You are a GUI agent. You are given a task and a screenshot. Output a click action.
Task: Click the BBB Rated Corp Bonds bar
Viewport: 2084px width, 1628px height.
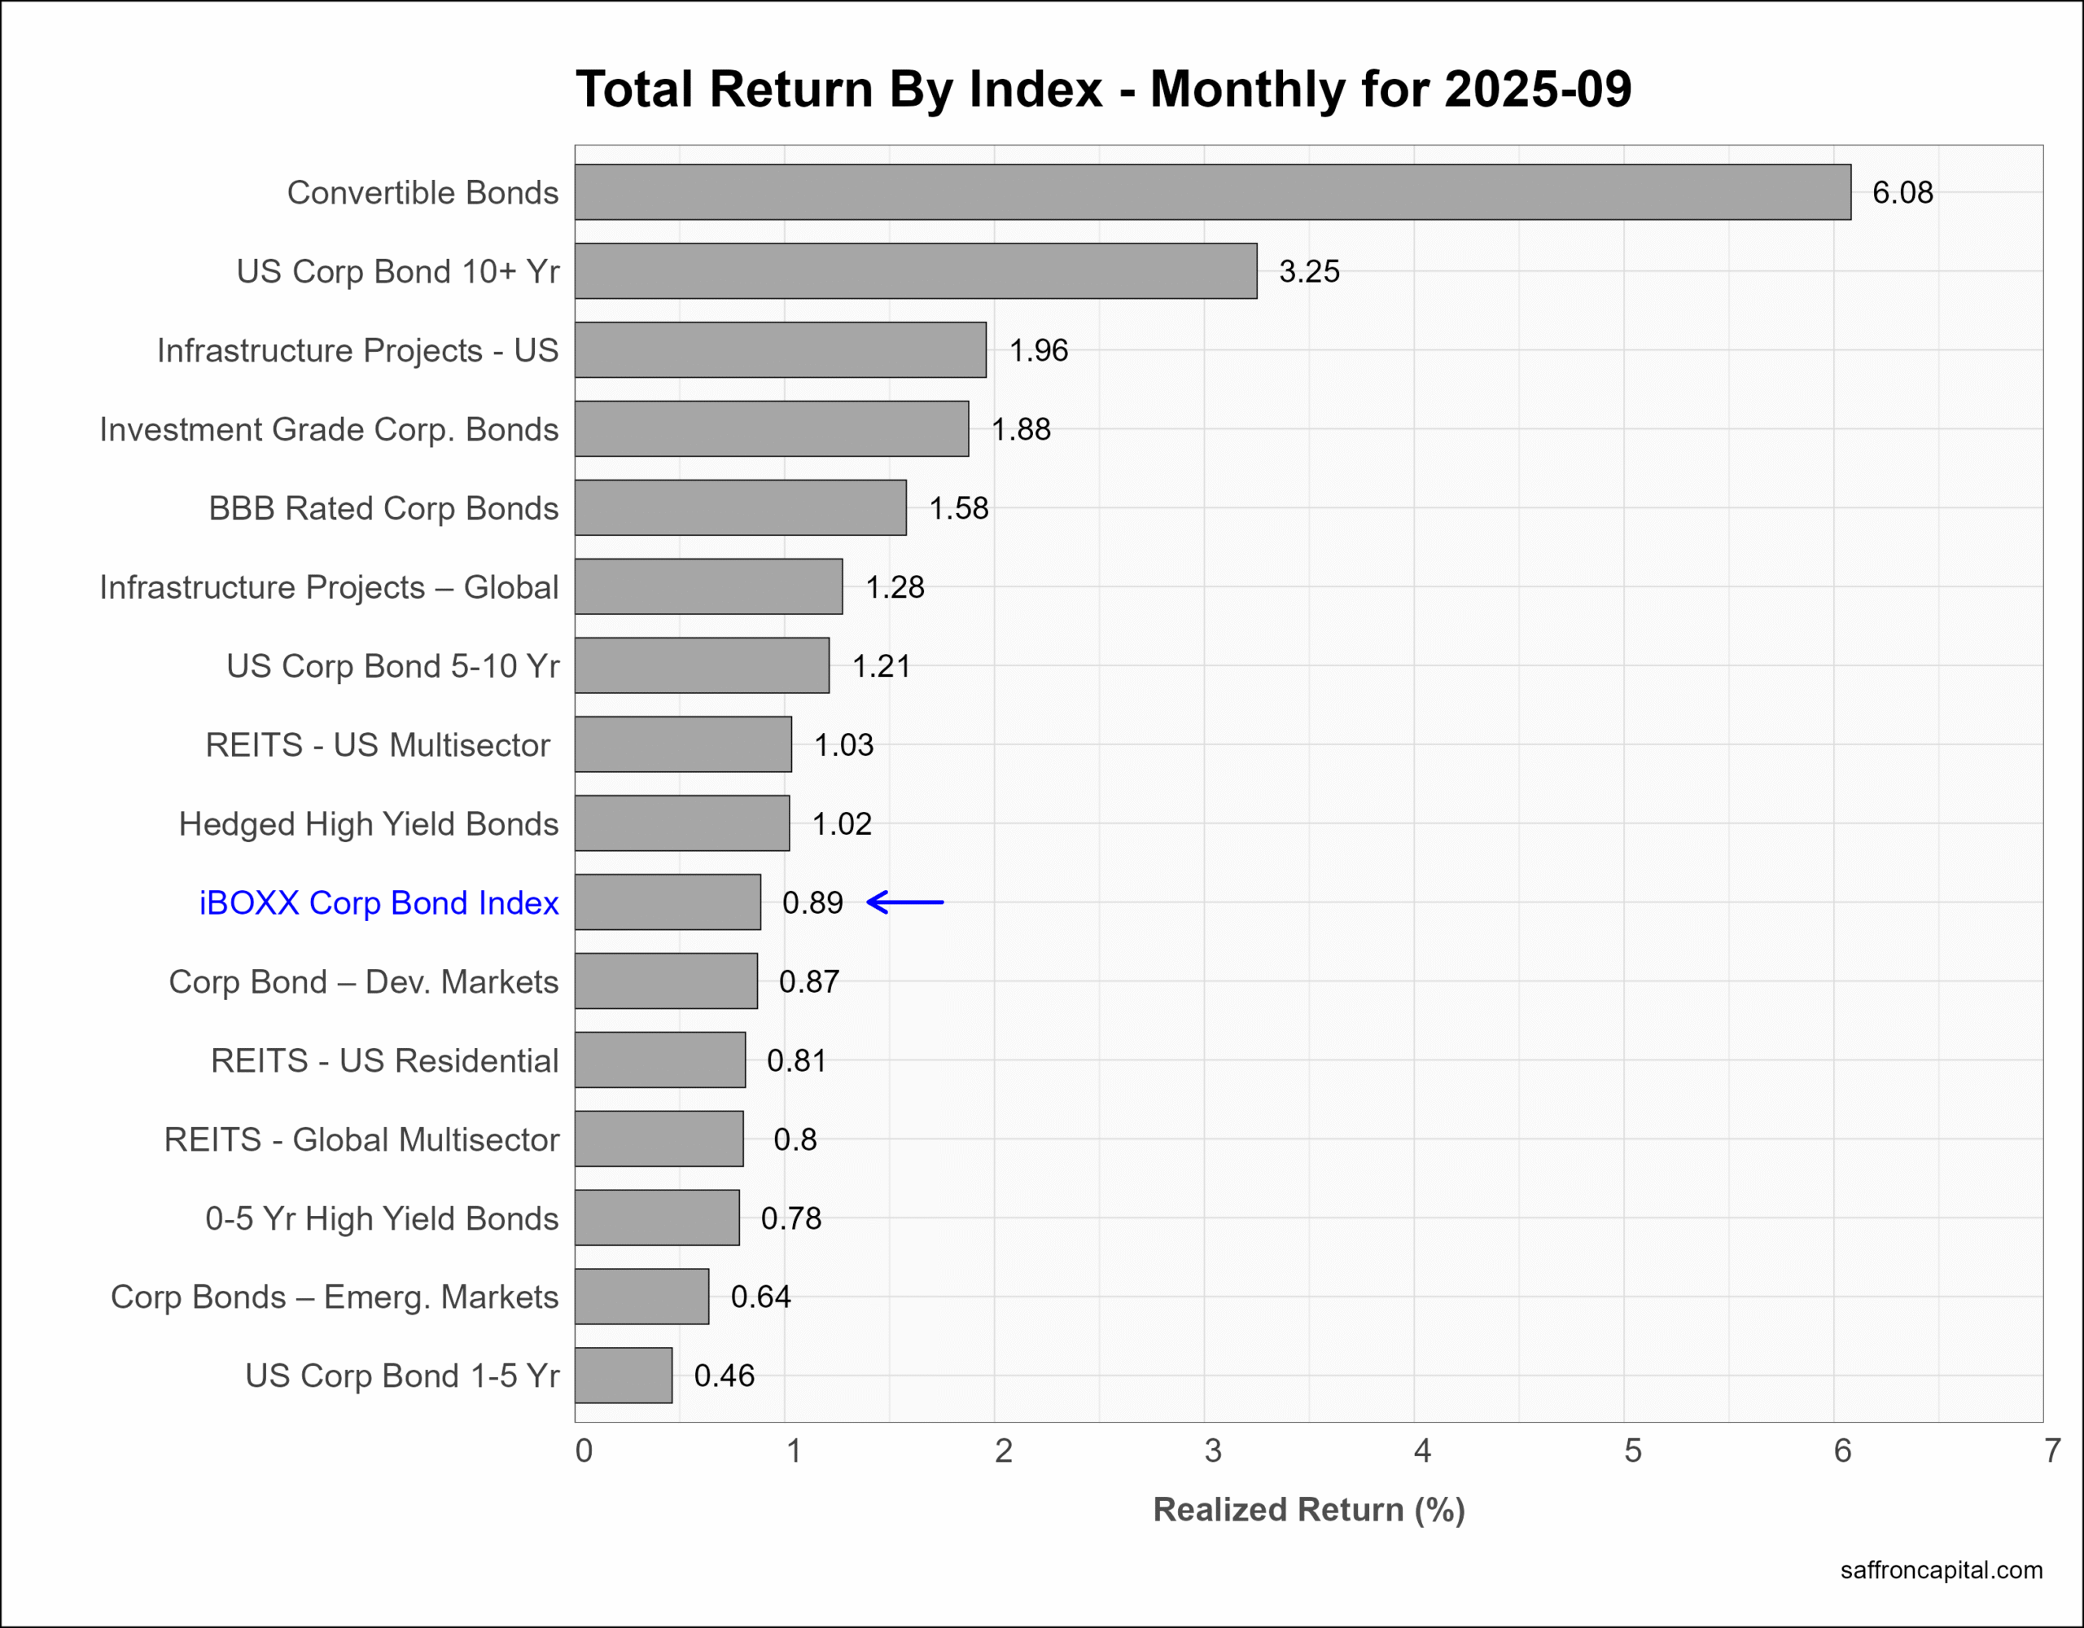click(x=739, y=508)
